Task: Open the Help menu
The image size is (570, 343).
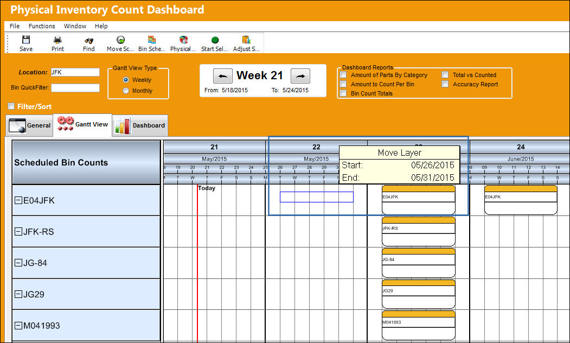Action: point(101,26)
